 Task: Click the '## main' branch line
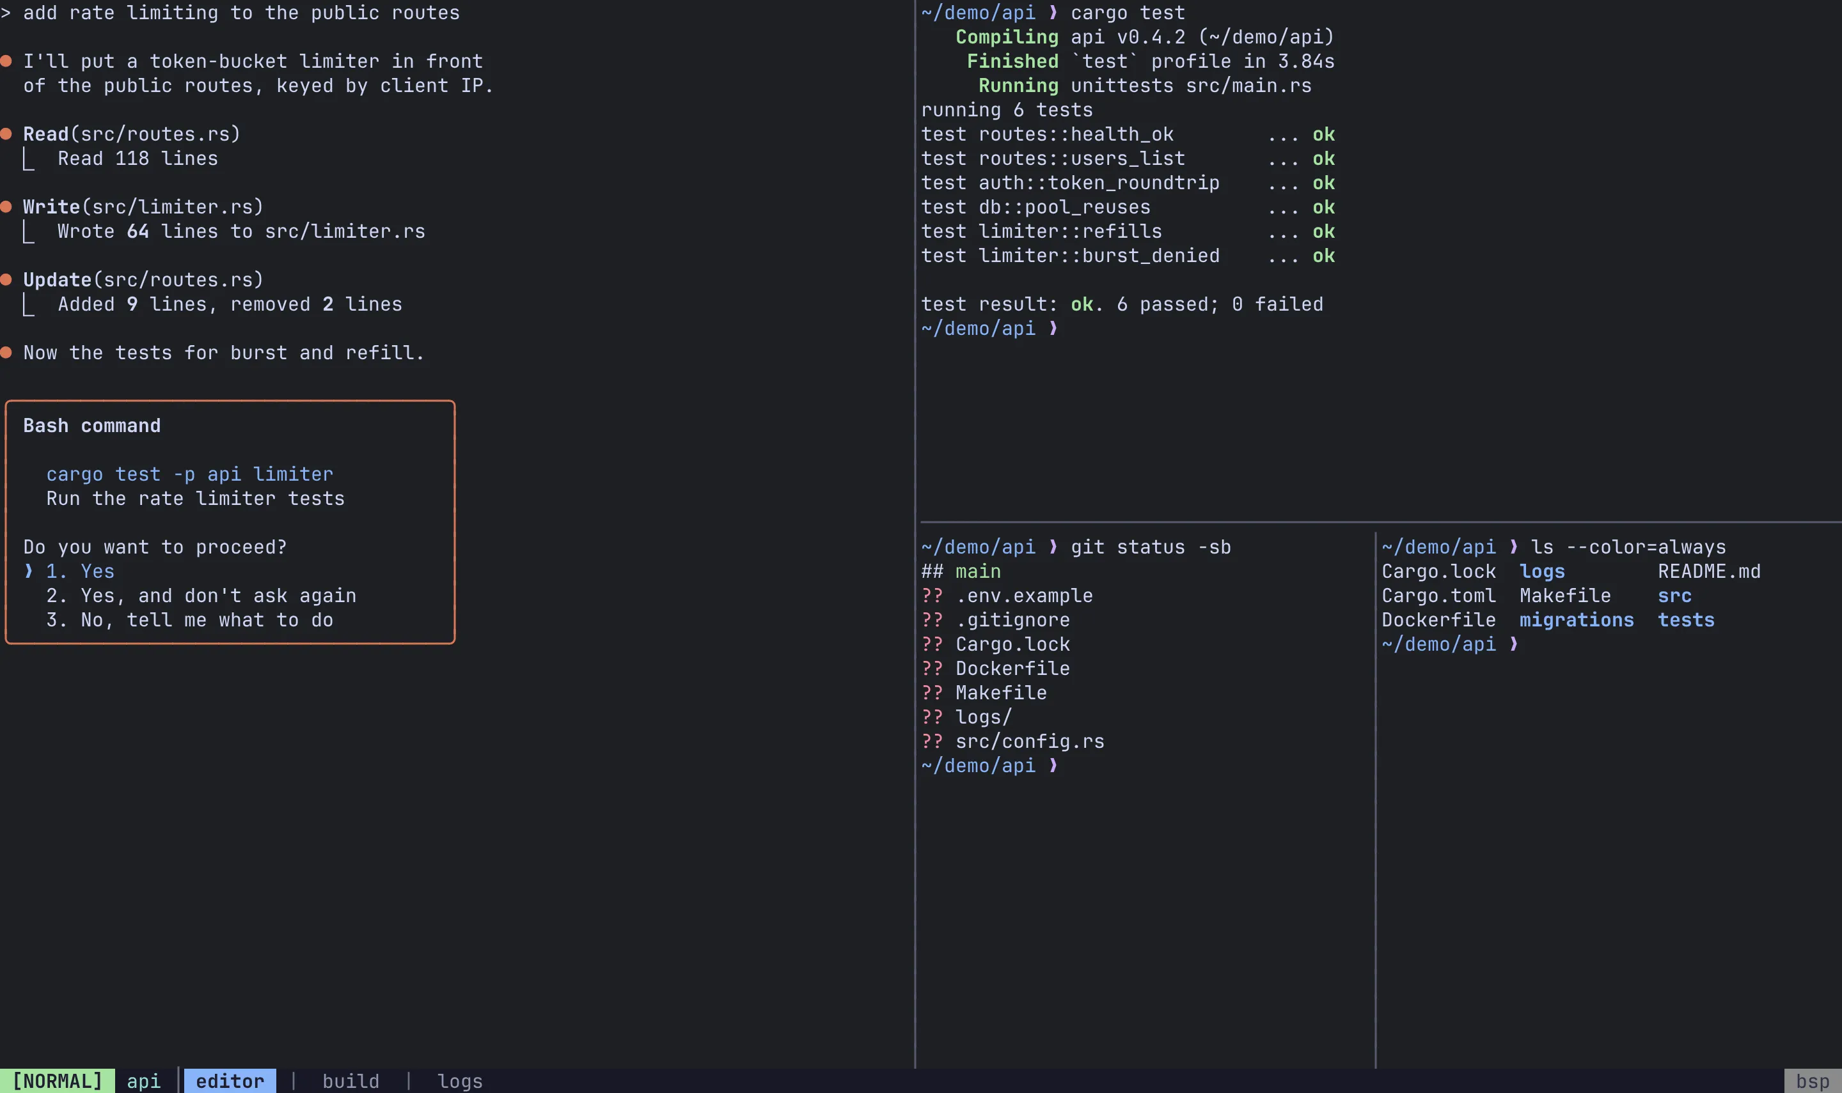(x=961, y=571)
